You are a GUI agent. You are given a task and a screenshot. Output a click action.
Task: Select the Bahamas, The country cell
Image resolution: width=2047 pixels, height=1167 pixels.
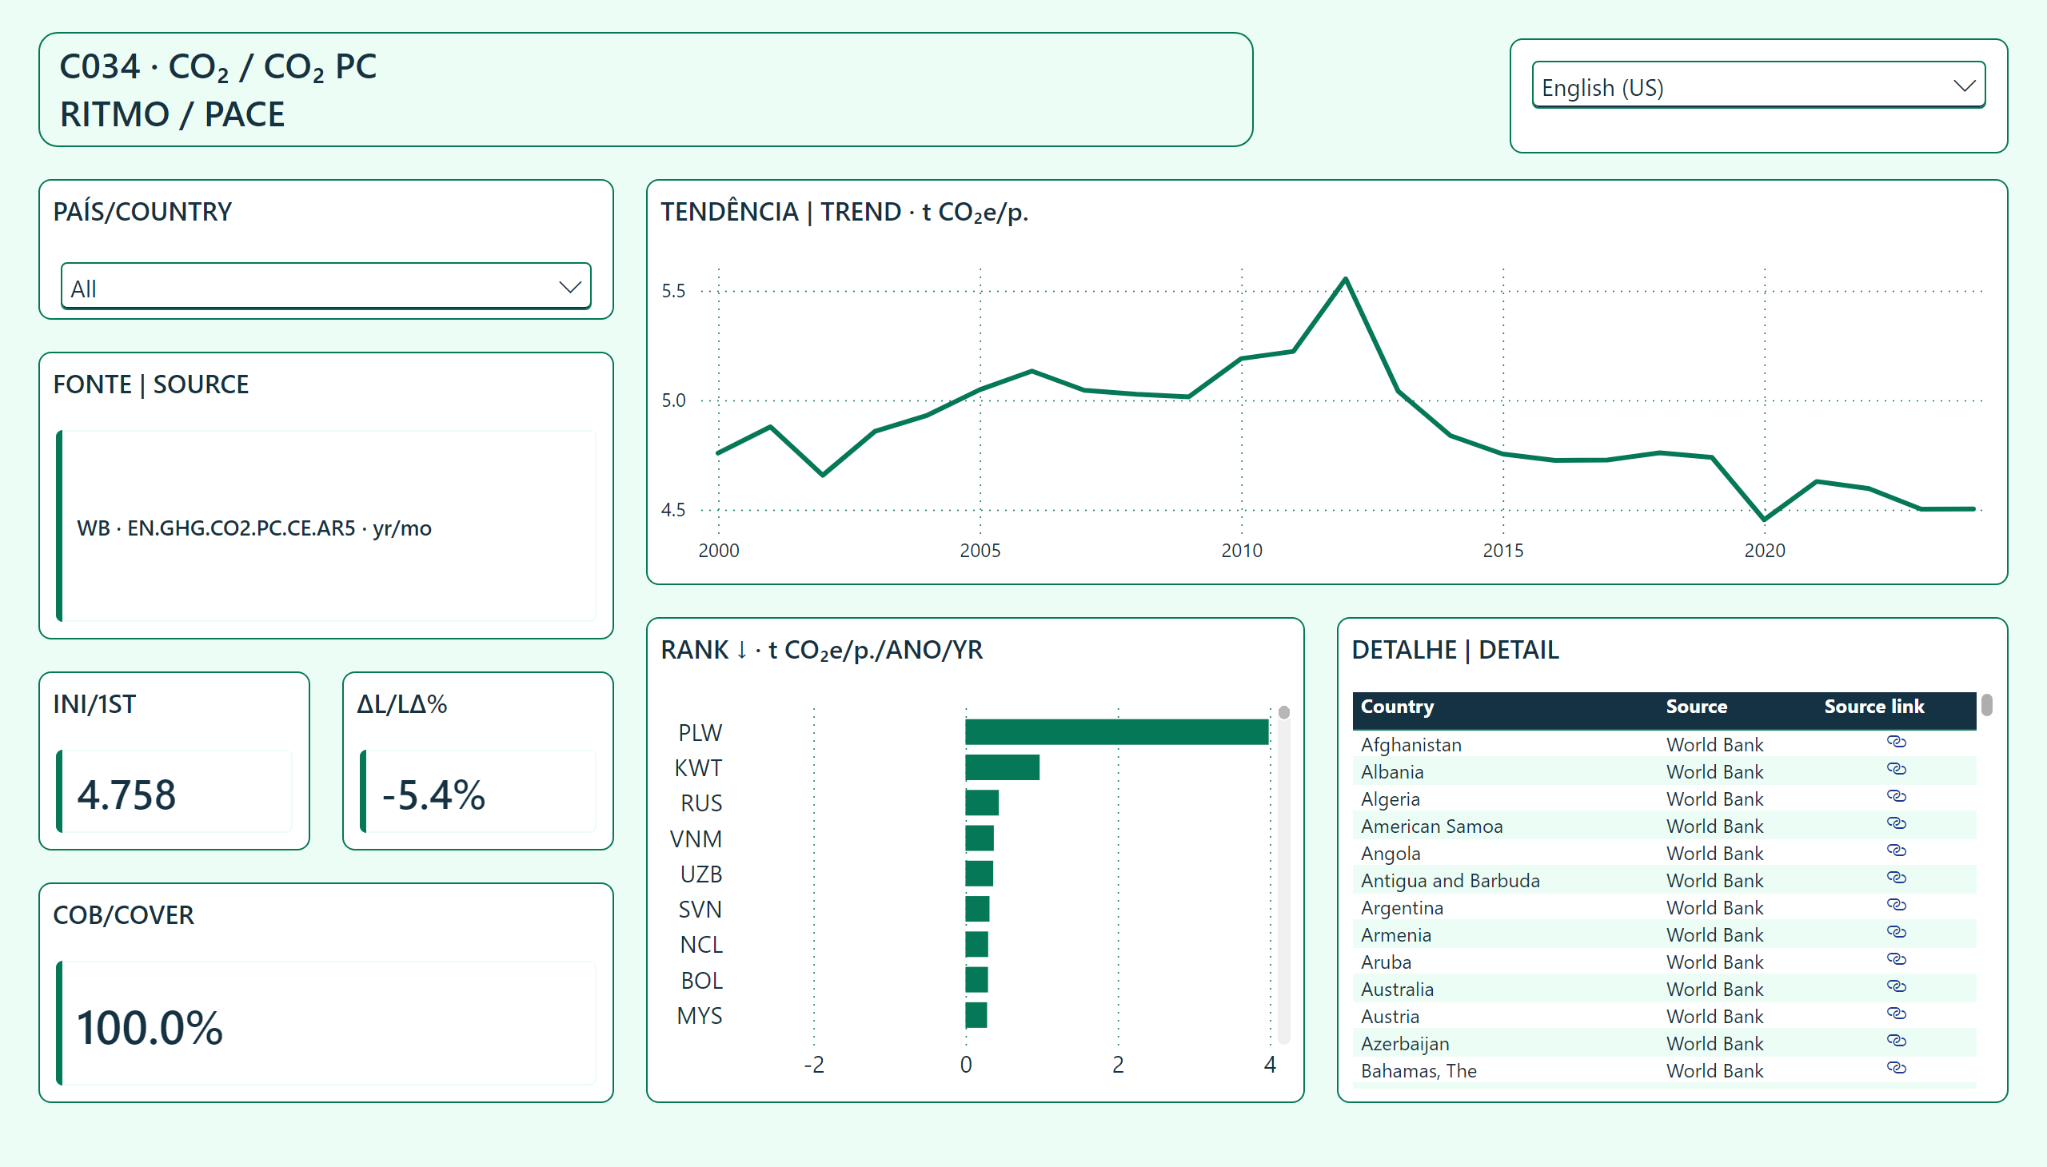tap(1419, 1073)
